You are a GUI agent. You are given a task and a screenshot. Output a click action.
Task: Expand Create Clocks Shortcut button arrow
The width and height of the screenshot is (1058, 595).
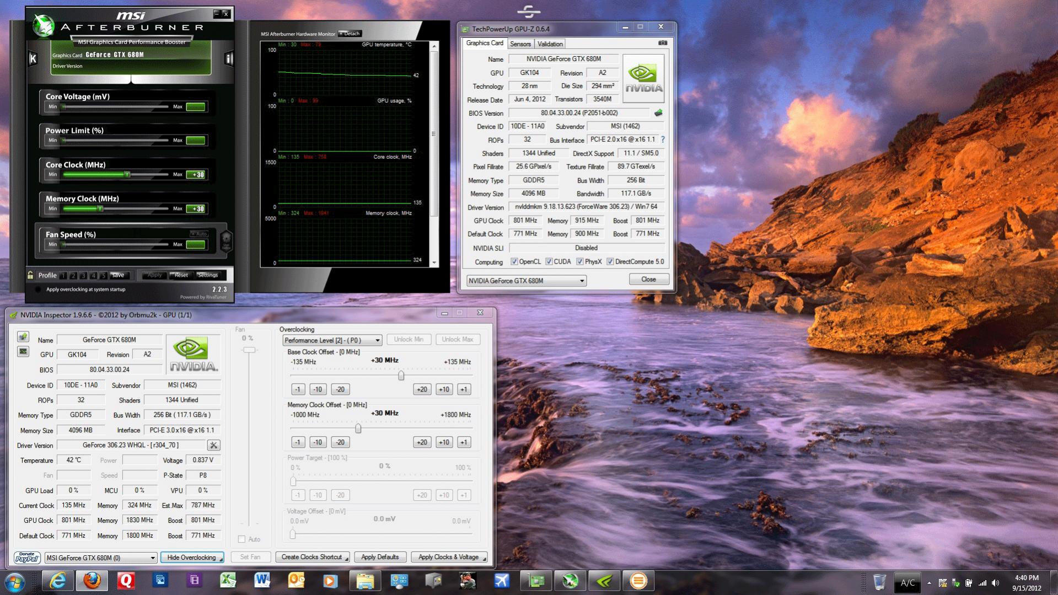click(x=347, y=559)
